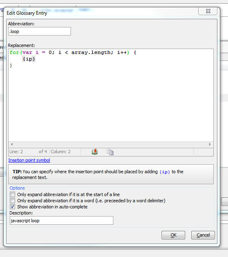Confirm the entry with the OK button

(x=173, y=235)
